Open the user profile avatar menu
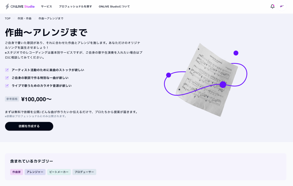The height and width of the screenshot is (186, 293). click(x=282, y=7)
